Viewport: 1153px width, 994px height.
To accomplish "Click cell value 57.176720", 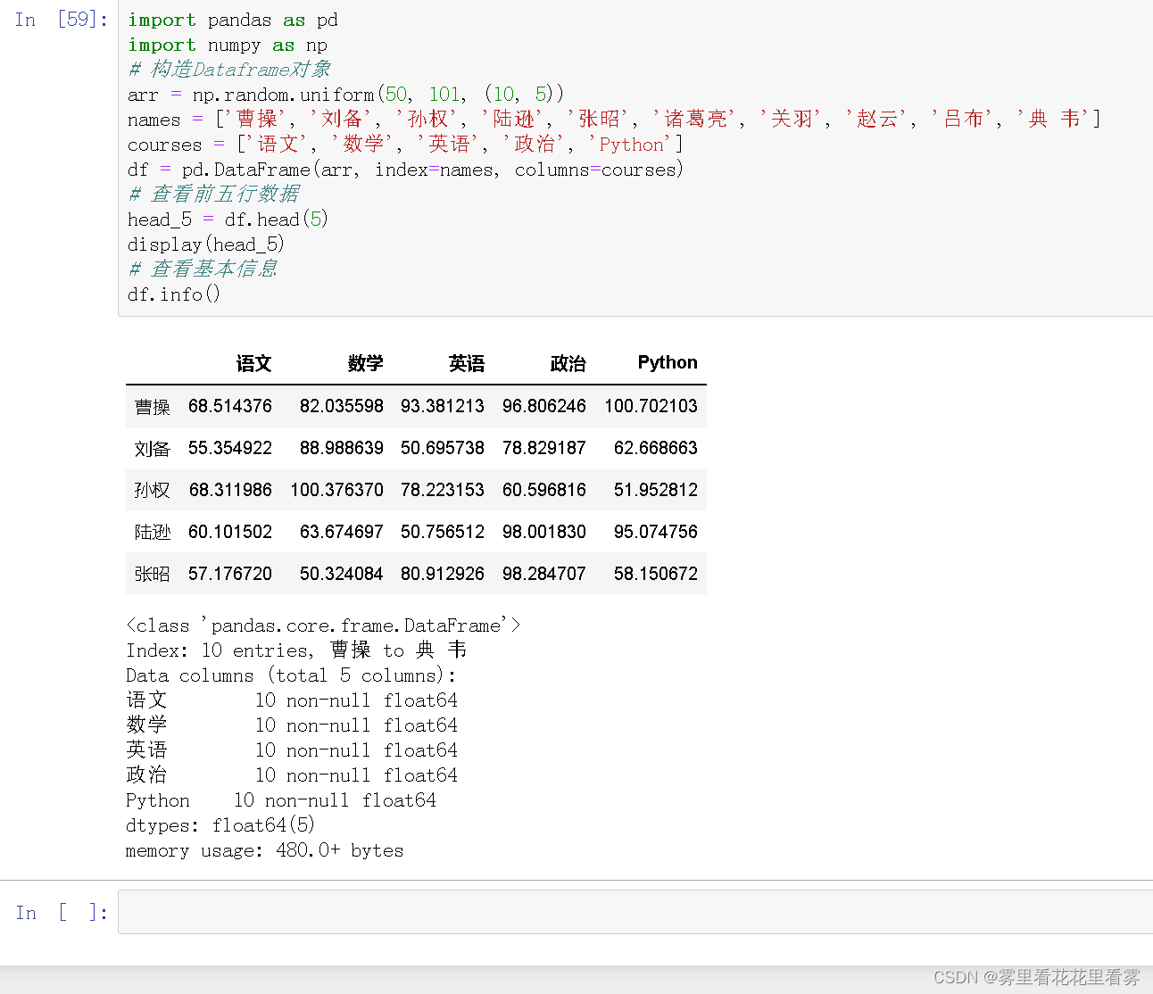I will click(x=230, y=574).
